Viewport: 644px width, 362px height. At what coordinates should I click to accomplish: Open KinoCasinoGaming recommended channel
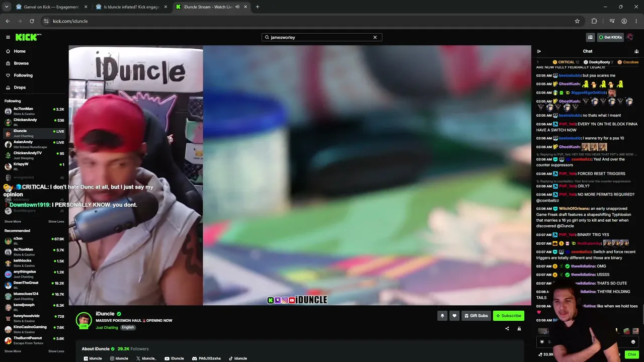click(x=34, y=329)
